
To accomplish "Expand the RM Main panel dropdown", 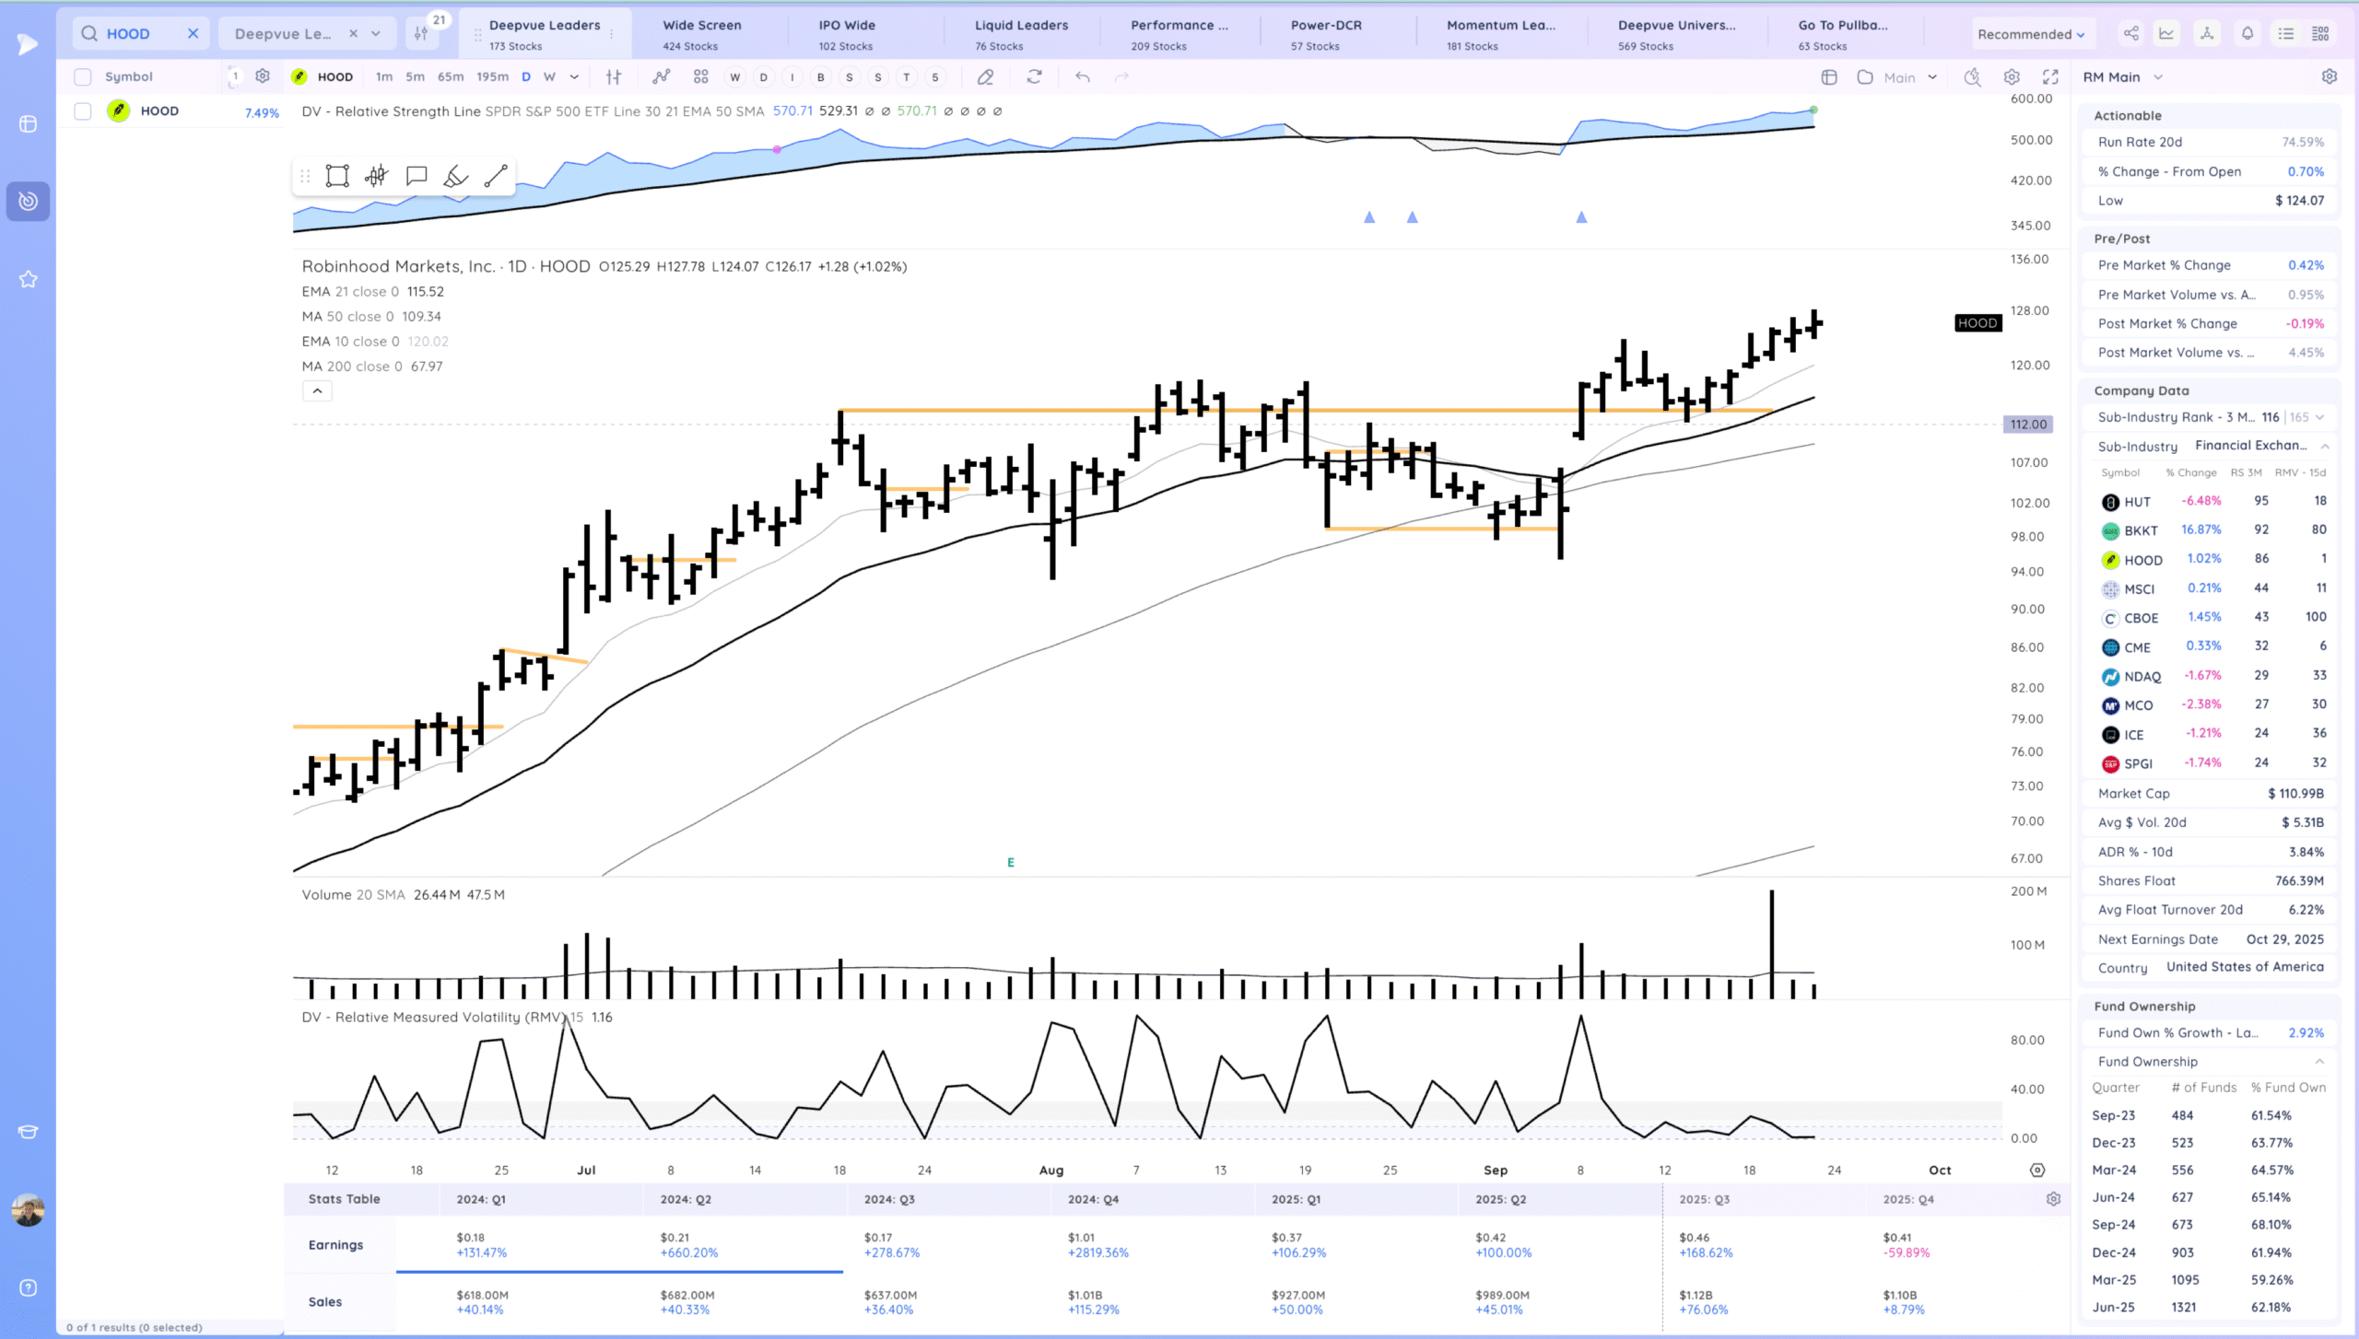I will pyautogui.click(x=2158, y=77).
